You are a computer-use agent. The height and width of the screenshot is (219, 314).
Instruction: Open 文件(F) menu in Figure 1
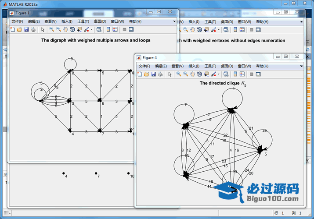pos(18,21)
